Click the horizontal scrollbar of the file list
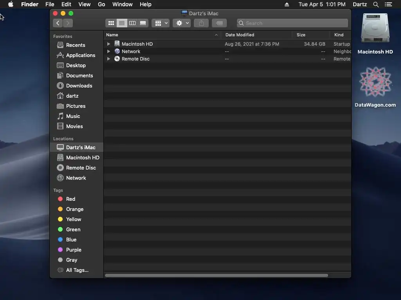 pos(216,275)
